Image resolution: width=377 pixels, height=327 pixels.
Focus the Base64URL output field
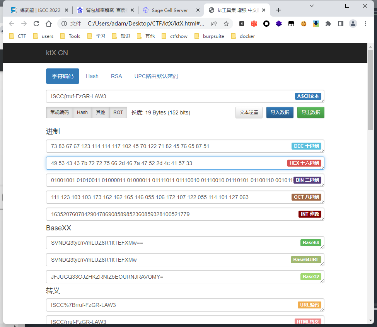(185, 260)
